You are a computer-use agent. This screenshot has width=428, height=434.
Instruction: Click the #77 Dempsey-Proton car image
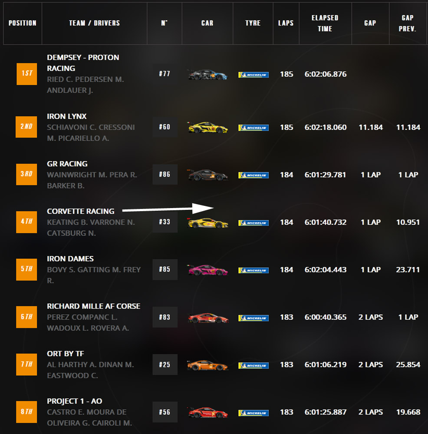point(207,74)
